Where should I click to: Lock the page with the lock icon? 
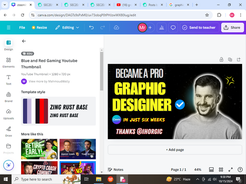point(221,59)
